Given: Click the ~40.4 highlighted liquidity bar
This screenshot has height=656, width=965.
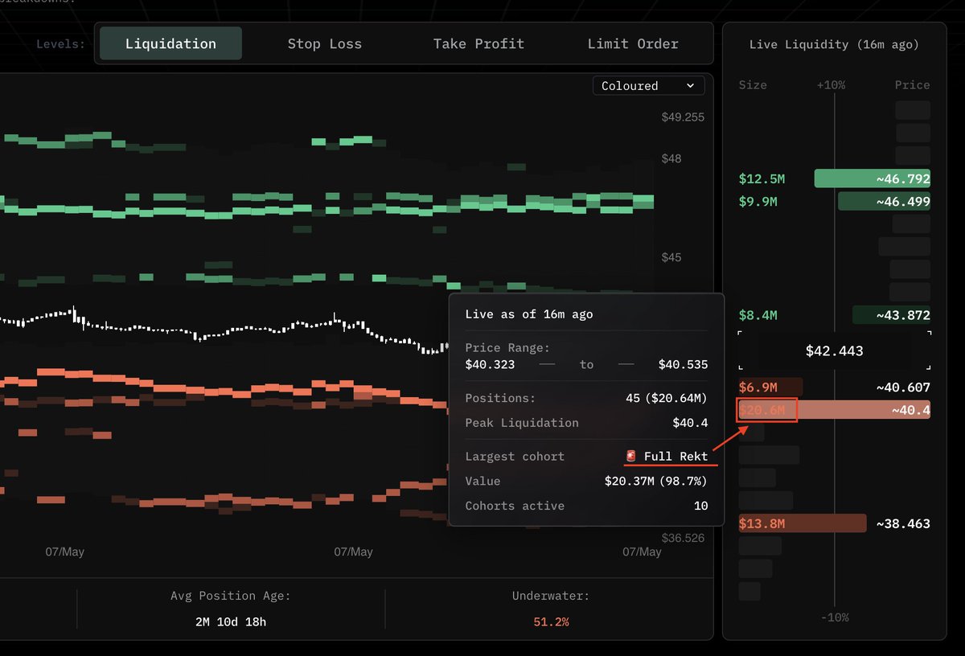Looking at the screenshot, I should coord(834,410).
